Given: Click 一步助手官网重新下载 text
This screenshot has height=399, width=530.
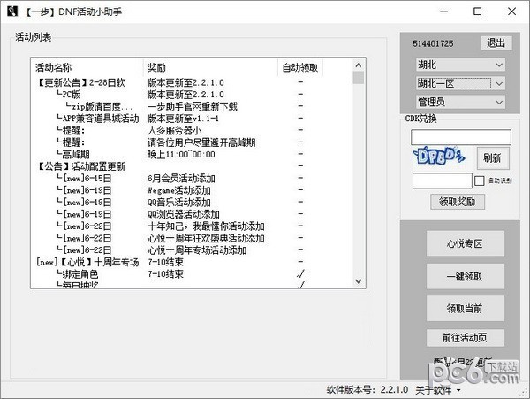Looking at the screenshot, I should coord(193,106).
